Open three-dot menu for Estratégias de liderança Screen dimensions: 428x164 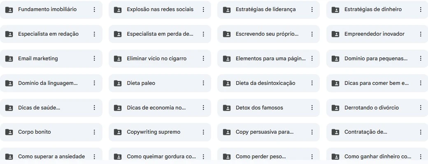[x=312, y=9]
